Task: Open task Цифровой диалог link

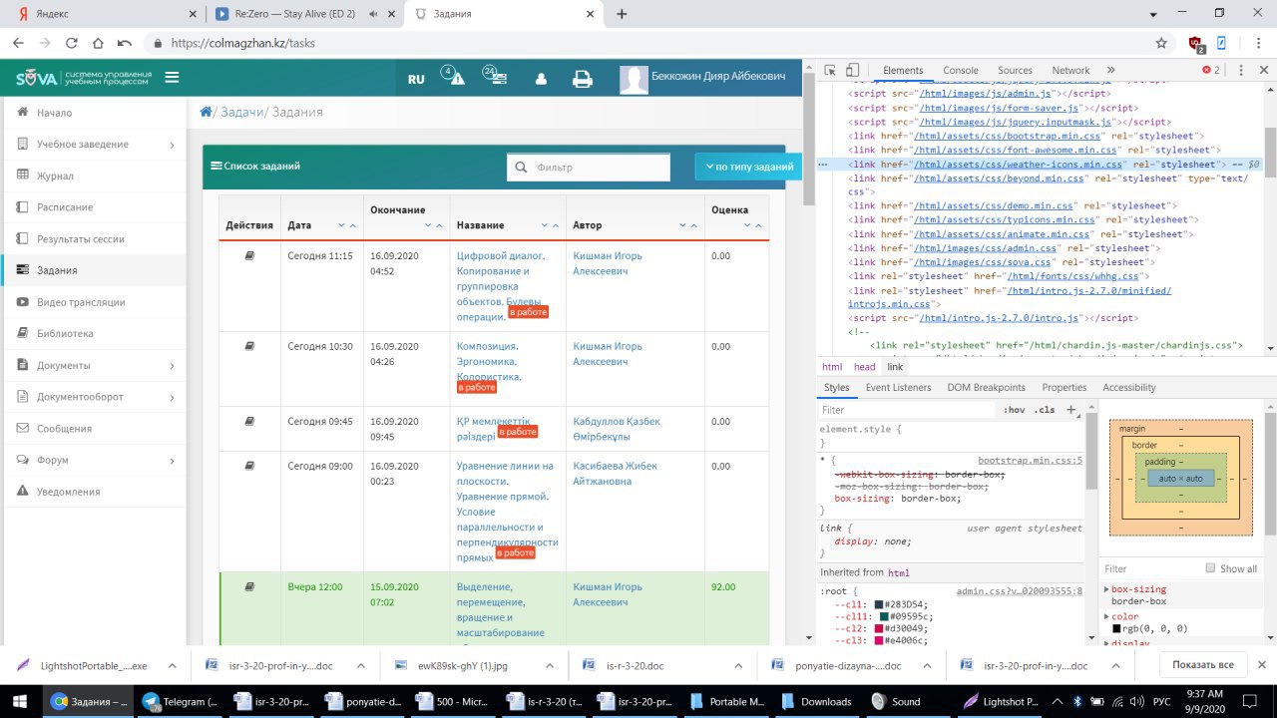Action: [x=501, y=286]
